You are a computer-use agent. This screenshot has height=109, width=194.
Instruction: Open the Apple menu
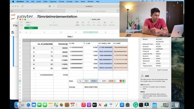tap(13, 2)
